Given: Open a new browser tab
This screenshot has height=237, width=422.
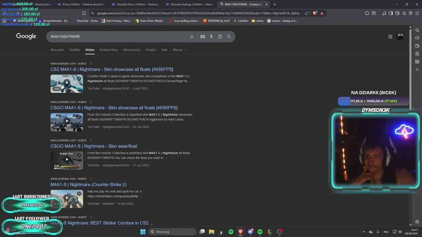Looking at the screenshot, I should (275, 4).
